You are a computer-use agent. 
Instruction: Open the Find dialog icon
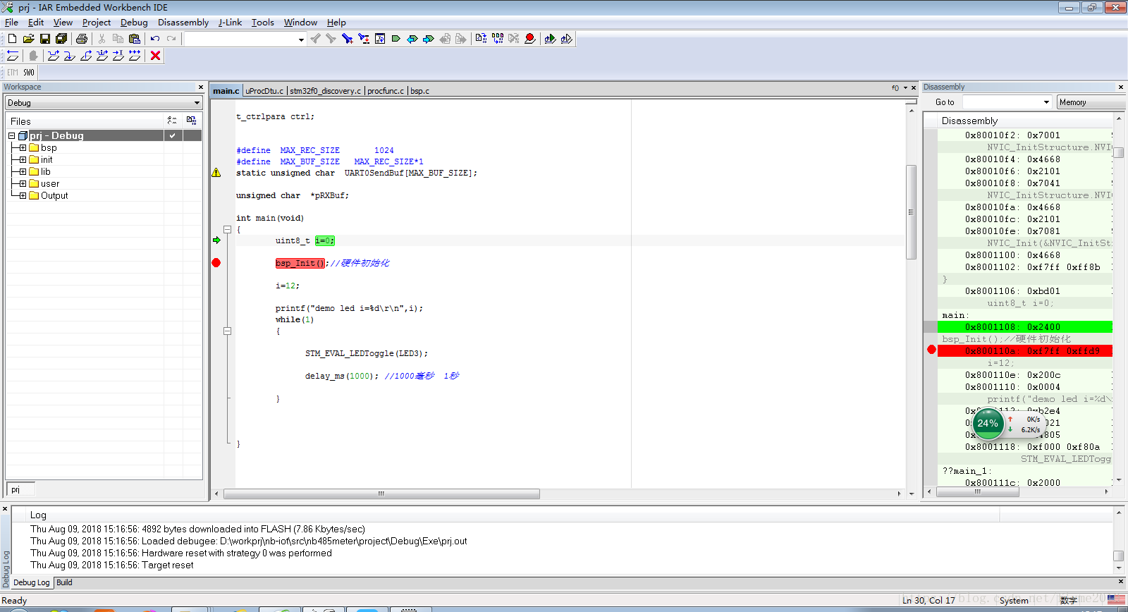pyautogui.click(x=347, y=39)
